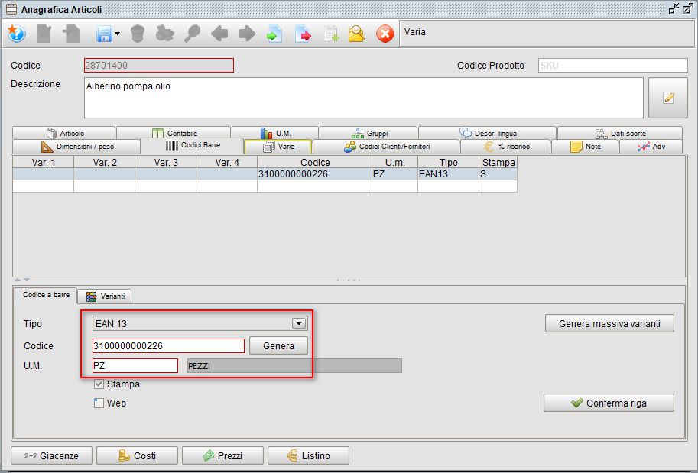698x473 pixels.
Task: Switch to the Varianti tab
Action: click(106, 296)
